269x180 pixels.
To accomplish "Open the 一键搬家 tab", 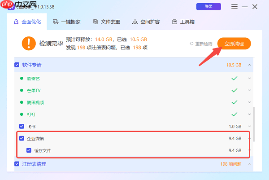I will [x=66, y=22].
